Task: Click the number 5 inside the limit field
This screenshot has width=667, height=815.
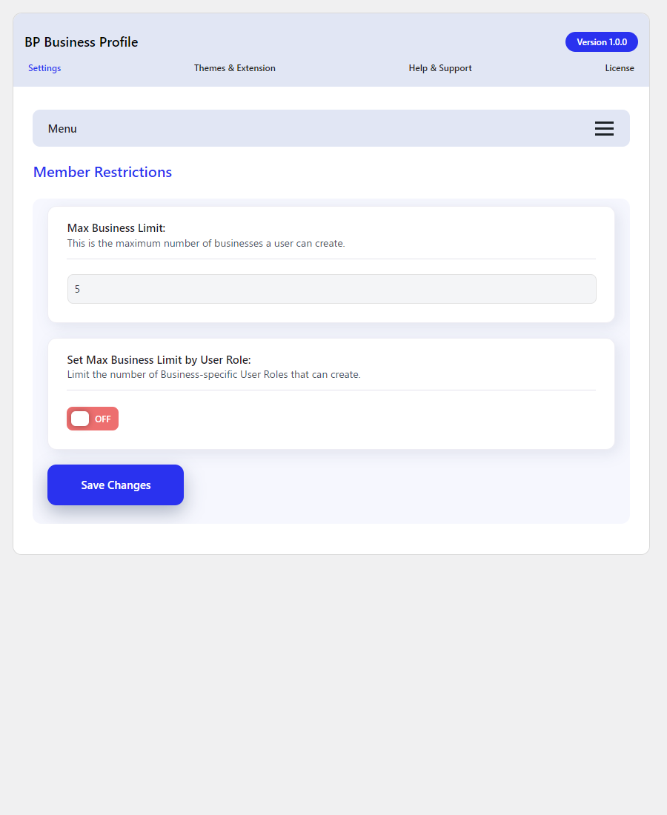Action: tap(78, 289)
